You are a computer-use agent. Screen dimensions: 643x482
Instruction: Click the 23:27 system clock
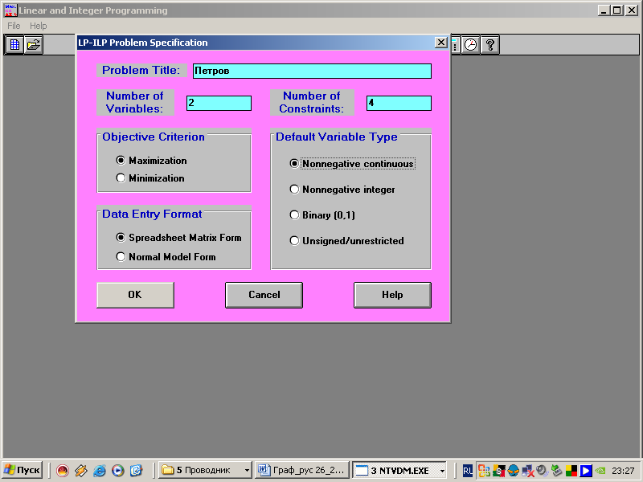point(623,471)
